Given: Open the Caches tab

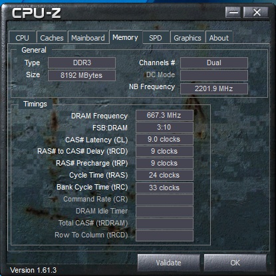Looking at the screenshot, I should pyautogui.click(x=52, y=37).
